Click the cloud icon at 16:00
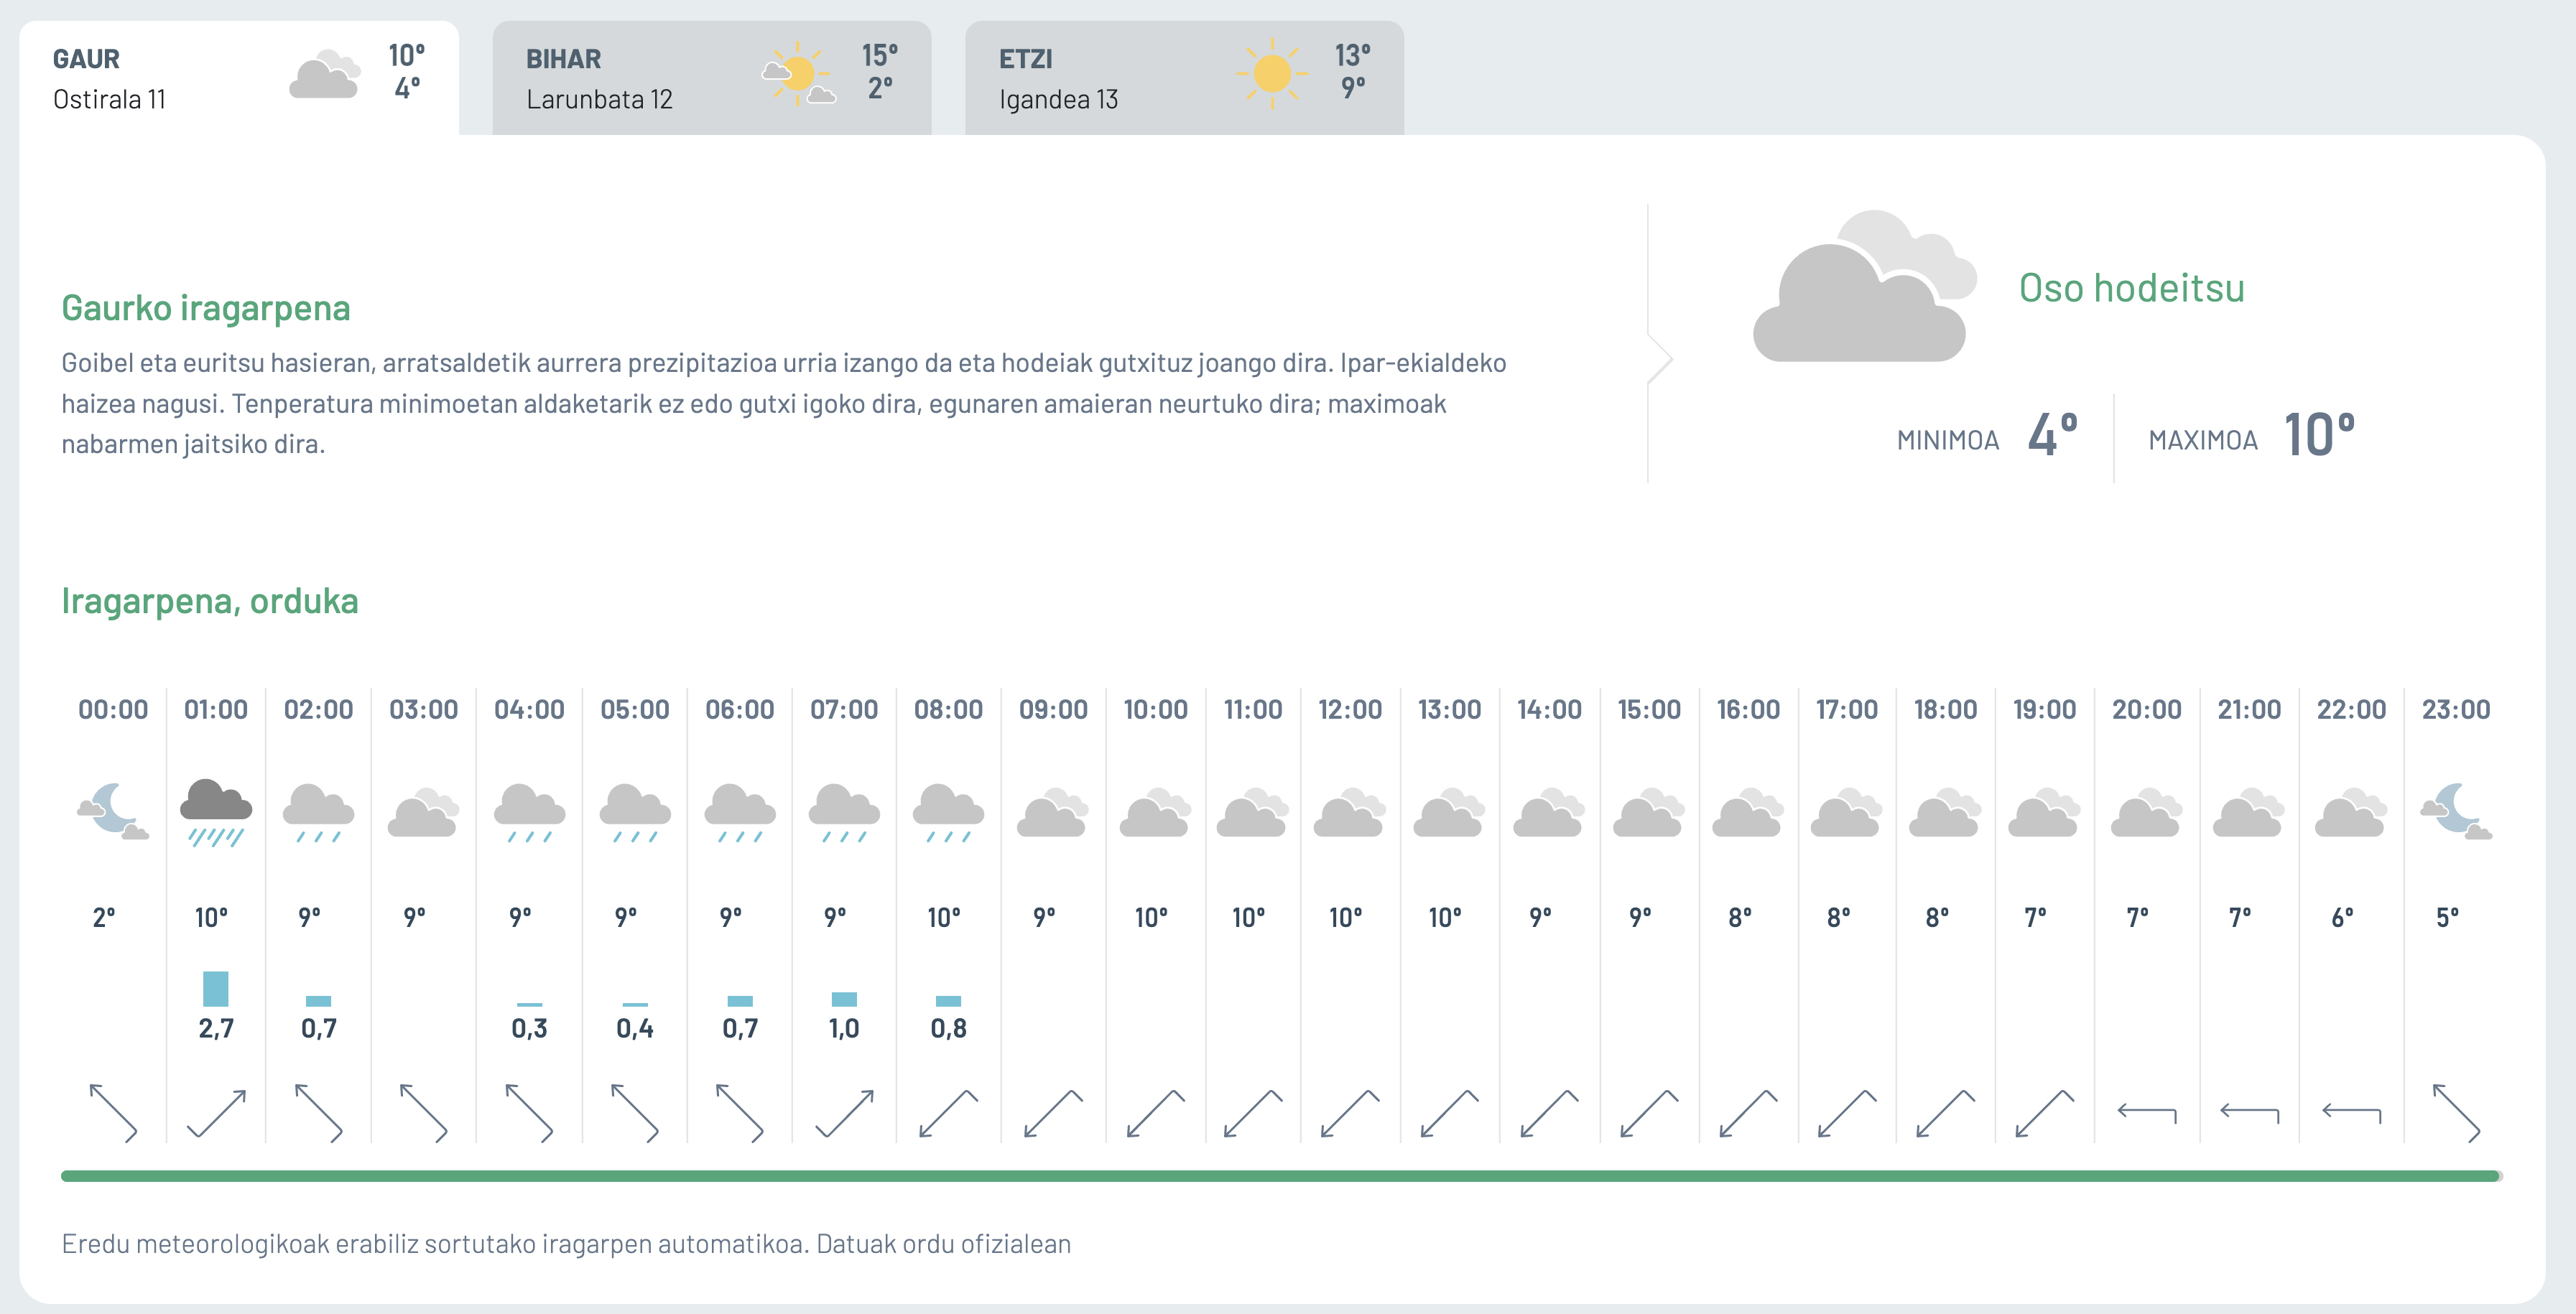Image resolution: width=2576 pixels, height=1314 pixels. tap(1748, 812)
